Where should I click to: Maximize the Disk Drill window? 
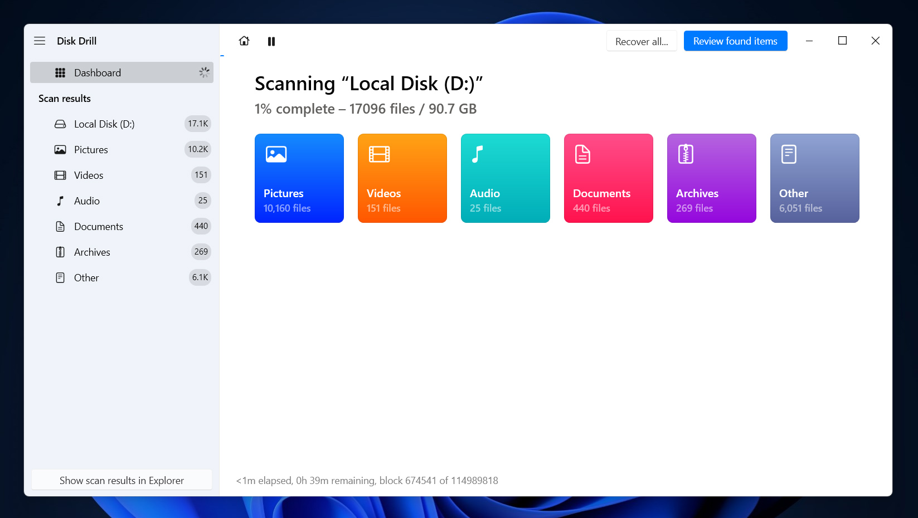tap(842, 41)
